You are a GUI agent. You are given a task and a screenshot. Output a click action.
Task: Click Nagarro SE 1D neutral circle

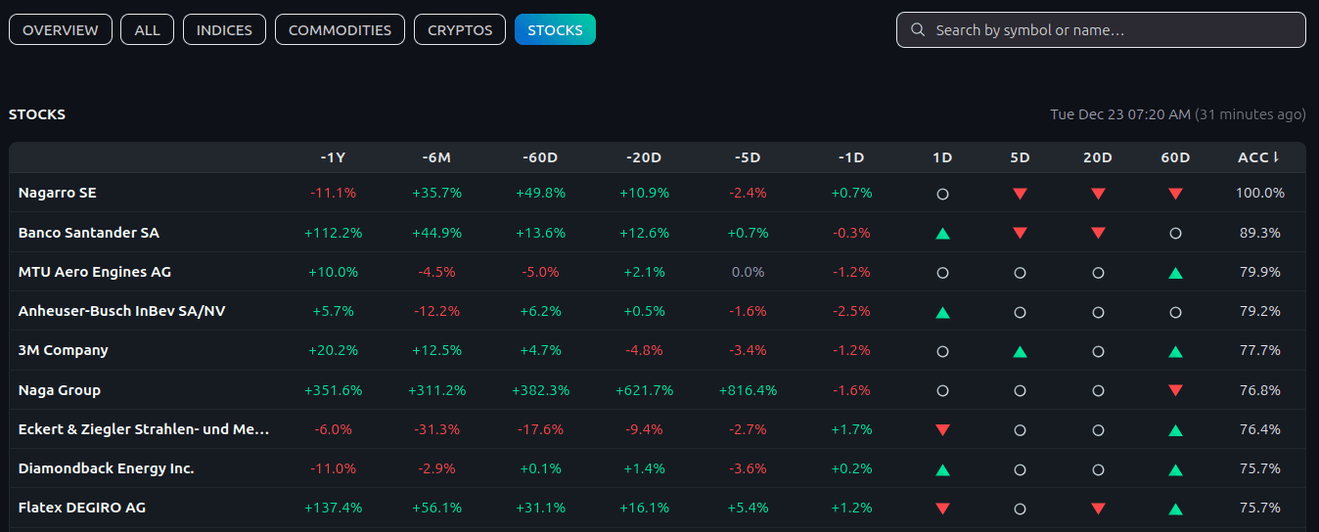(942, 194)
